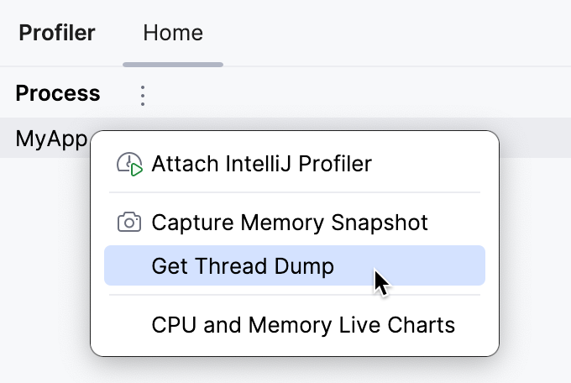The image size is (571, 383).
Task: Switch to the Home tab
Action: coord(173,34)
